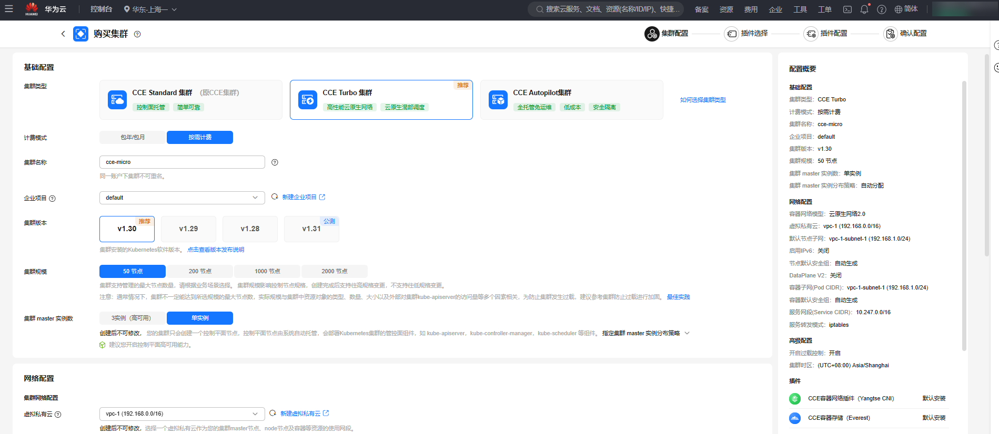Click the 新建企业项目 link
Viewport: 999px width, 434px height.
(x=304, y=197)
